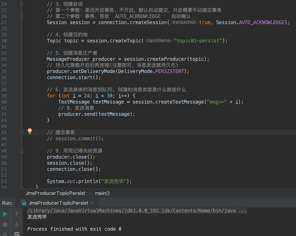
Task: Click the gray stop process icon
Action: click(5, 225)
